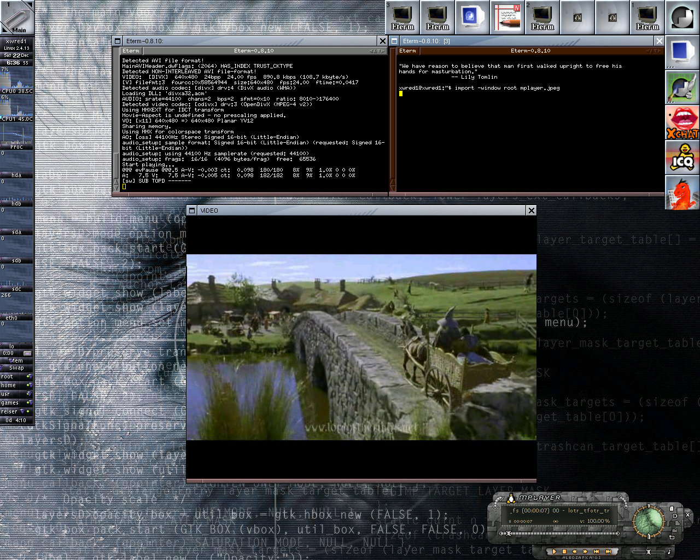Open the MPlayer equalizer bars icon

coord(674,530)
